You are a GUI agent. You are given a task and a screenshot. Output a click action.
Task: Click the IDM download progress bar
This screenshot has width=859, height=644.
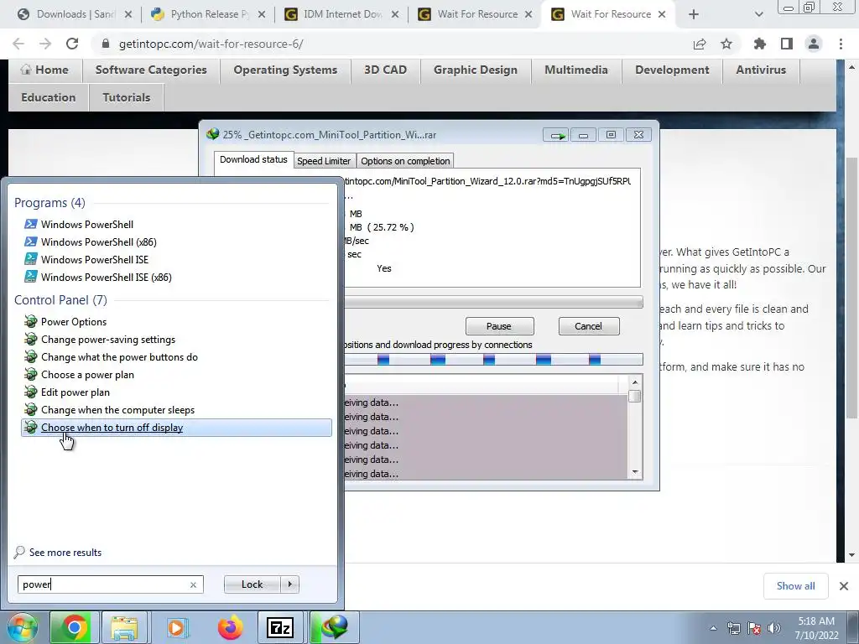[493, 302]
